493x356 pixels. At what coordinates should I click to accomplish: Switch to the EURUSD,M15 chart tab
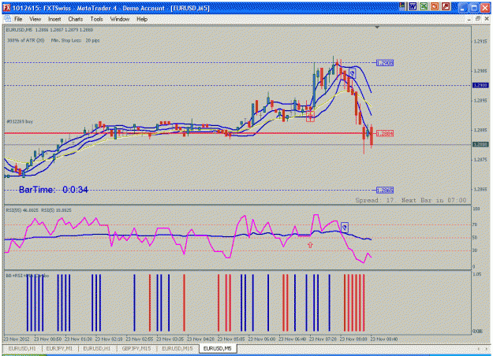coord(177,348)
